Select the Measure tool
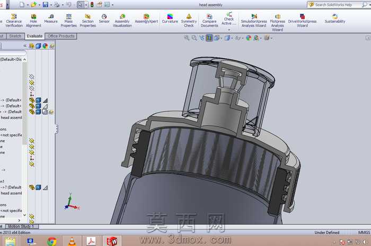The image size is (371, 246). [x=51, y=19]
